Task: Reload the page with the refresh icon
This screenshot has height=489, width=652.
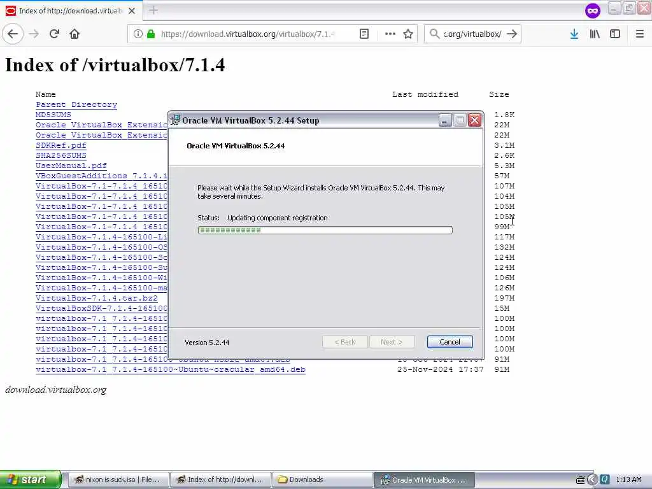Action: (x=54, y=34)
